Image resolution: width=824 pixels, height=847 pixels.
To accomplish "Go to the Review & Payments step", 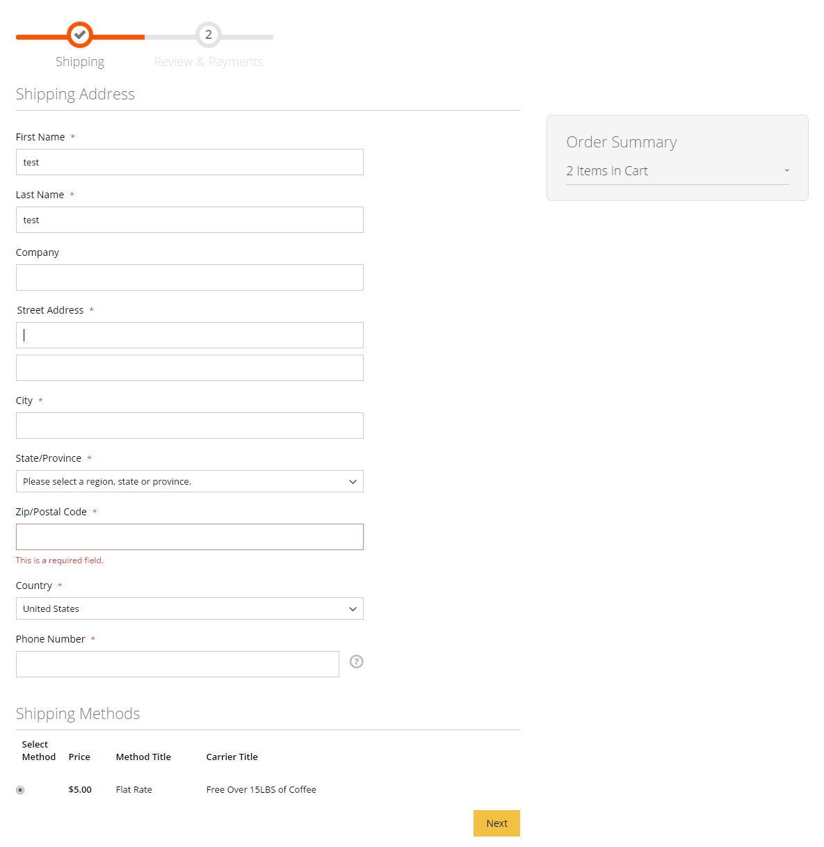I will [208, 62].
